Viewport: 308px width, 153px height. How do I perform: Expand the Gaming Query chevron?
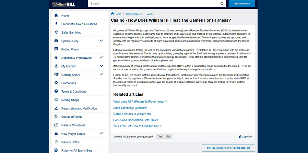tap(101, 75)
